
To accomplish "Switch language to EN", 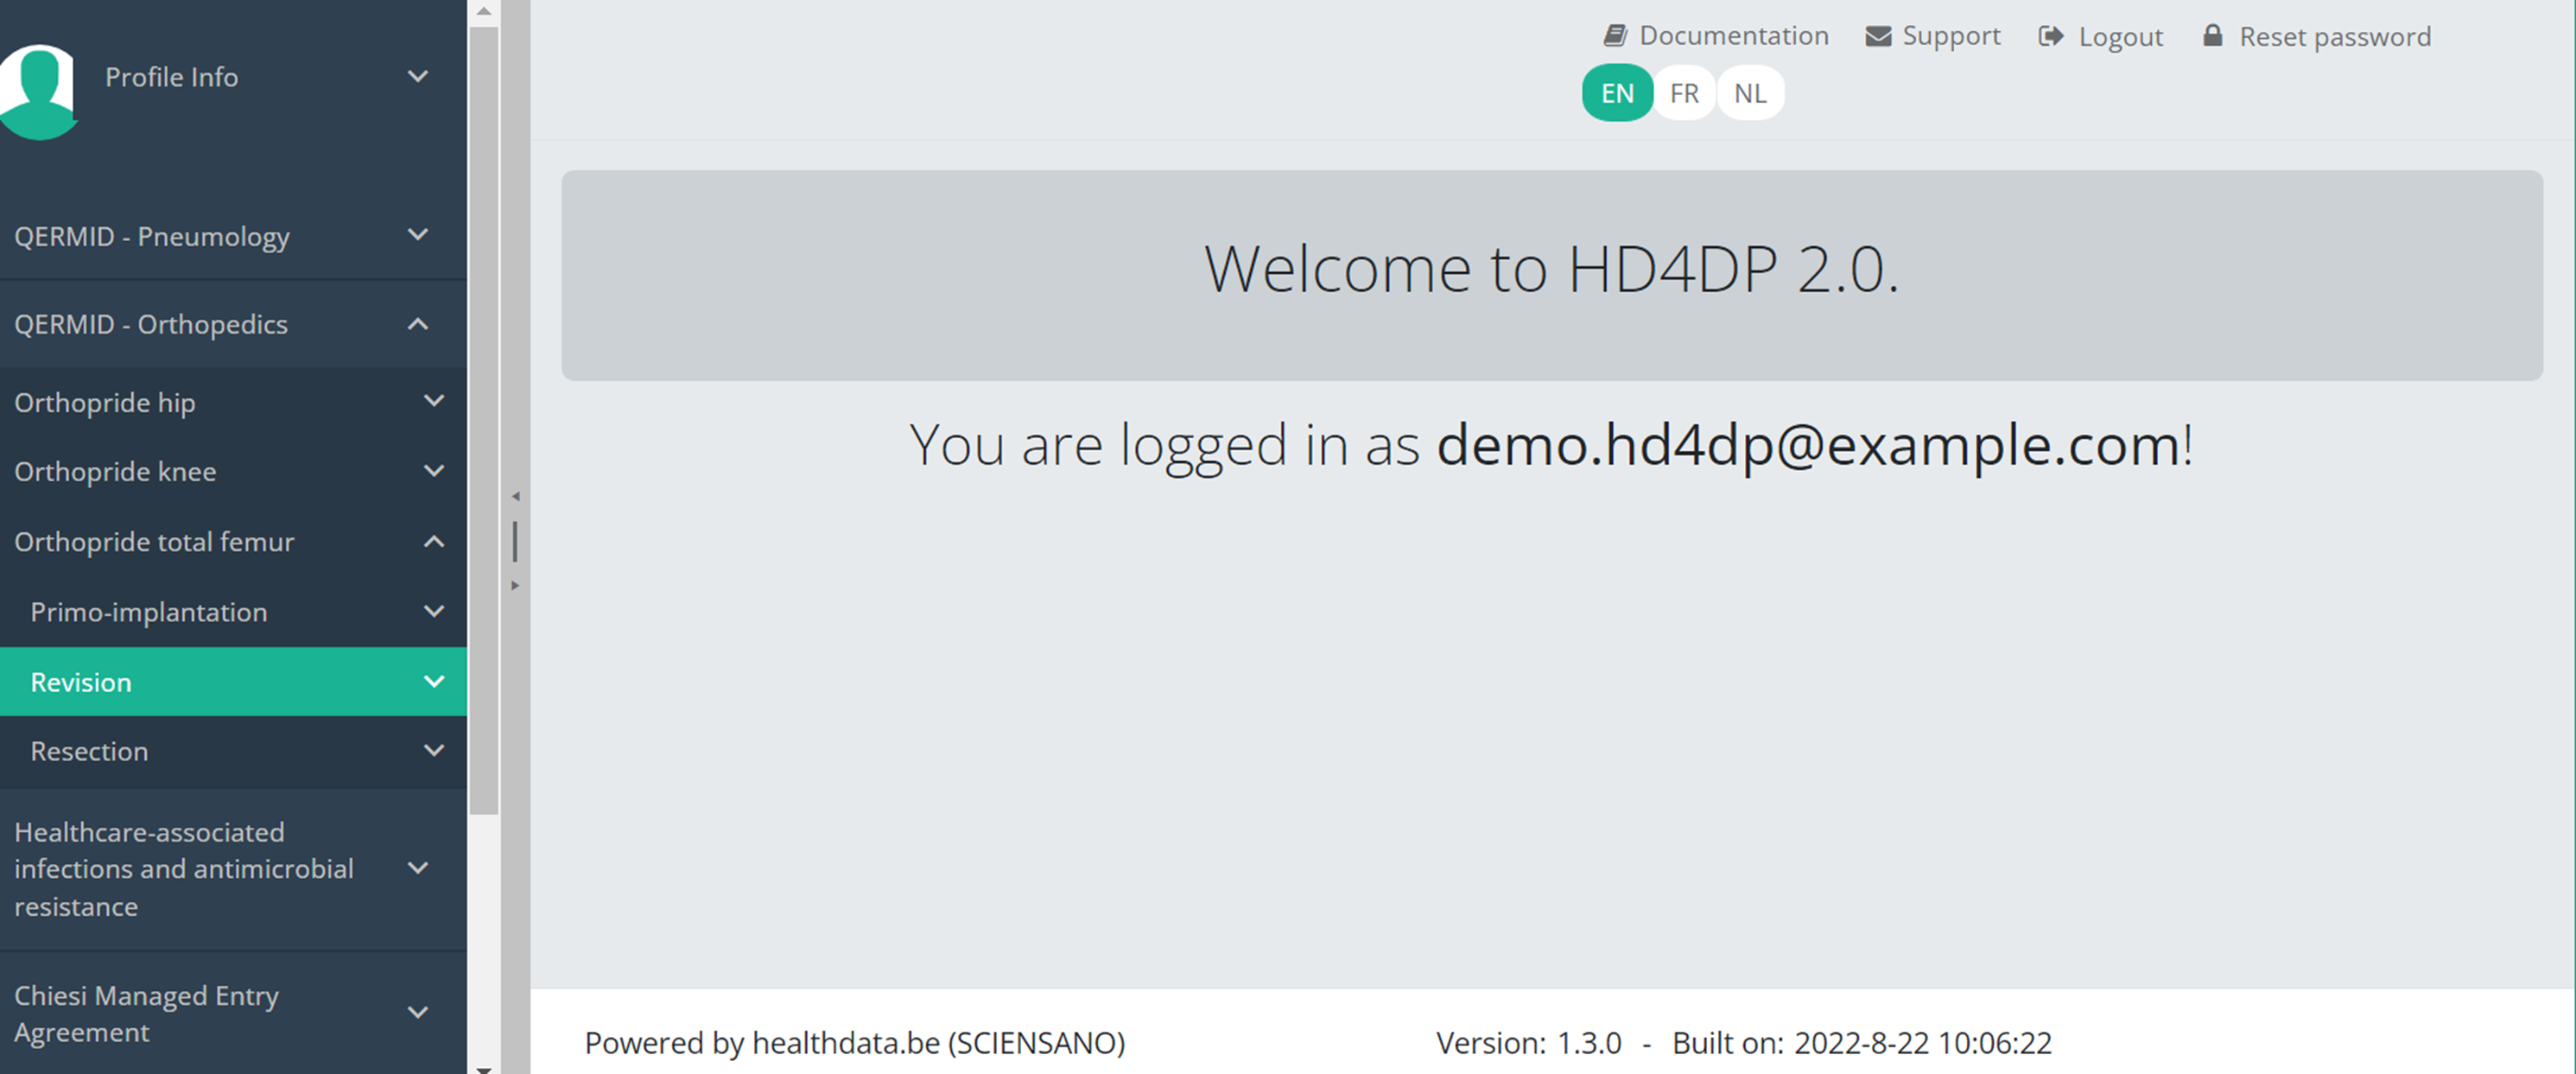I will point(1617,93).
